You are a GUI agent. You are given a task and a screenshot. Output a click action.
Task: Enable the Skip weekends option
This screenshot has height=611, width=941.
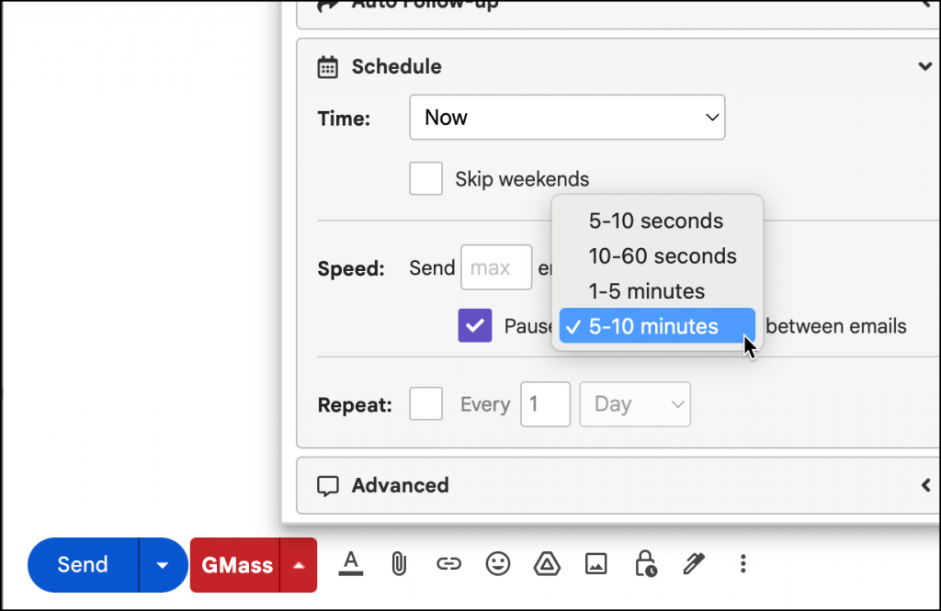[425, 178]
